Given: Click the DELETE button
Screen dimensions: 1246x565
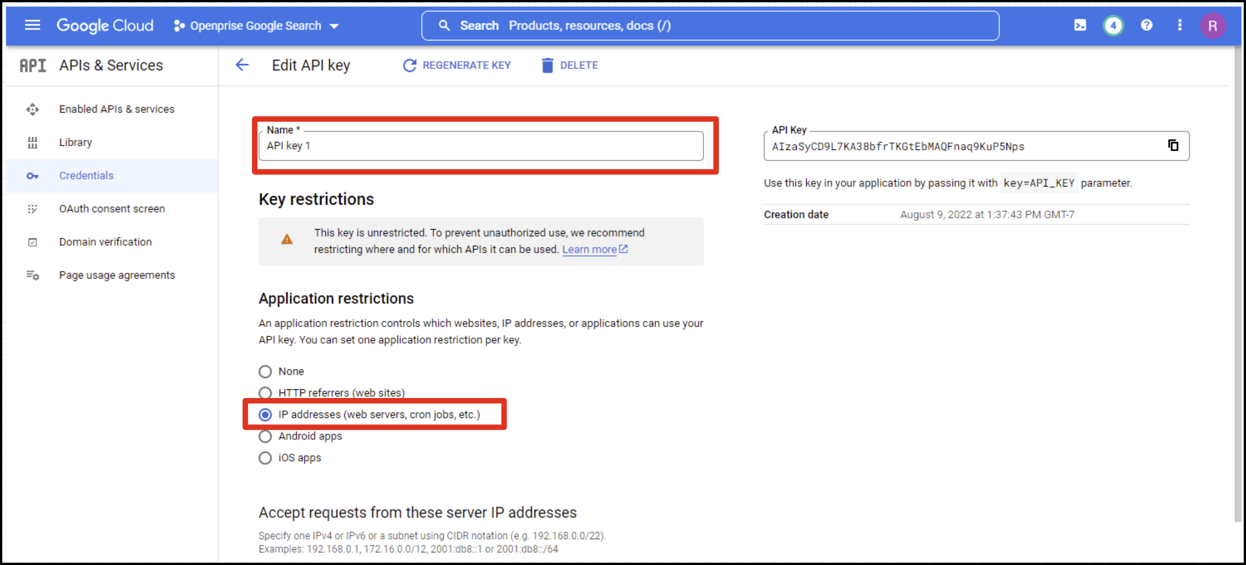Looking at the screenshot, I should 569,65.
